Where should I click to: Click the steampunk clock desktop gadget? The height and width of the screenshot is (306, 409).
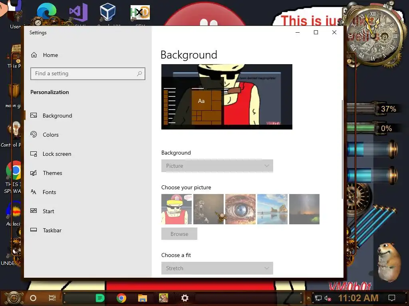(373, 35)
